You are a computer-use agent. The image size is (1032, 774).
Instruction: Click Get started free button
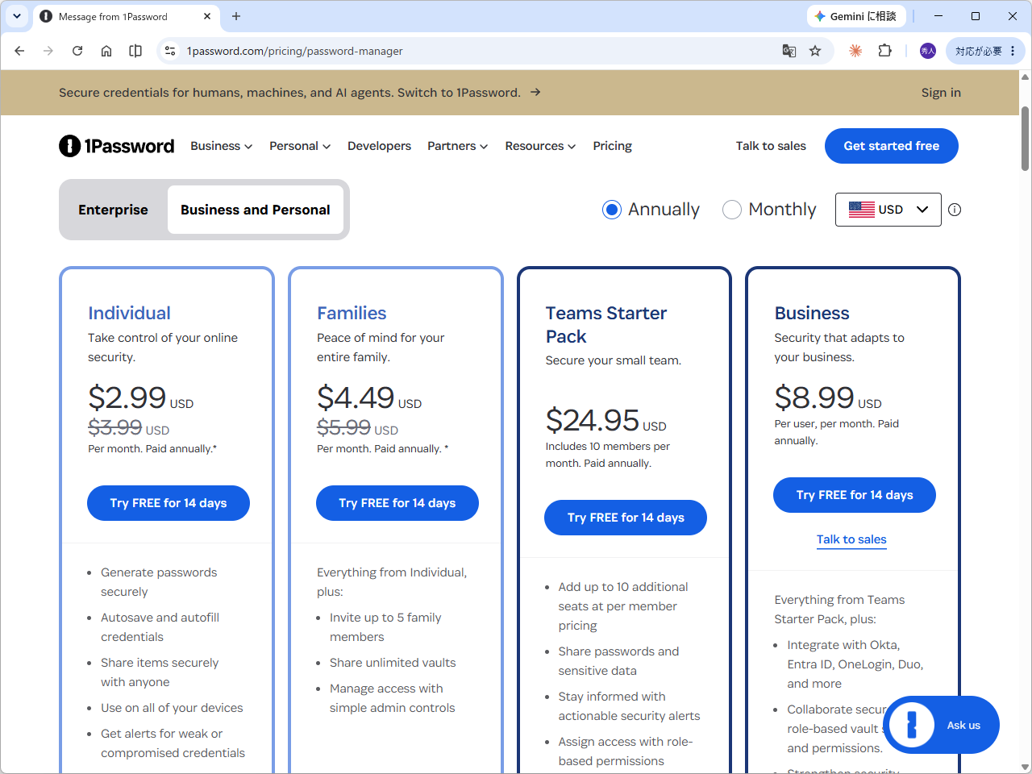click(892, 146)
